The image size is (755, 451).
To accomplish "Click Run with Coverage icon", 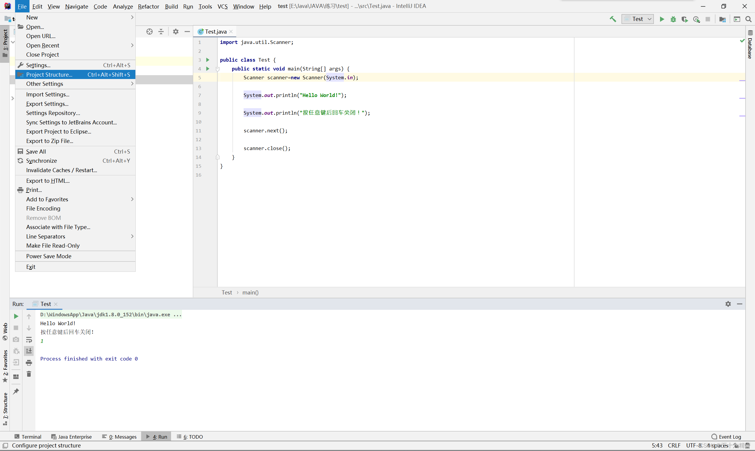I will 685,19.
